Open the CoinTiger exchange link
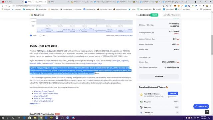This screenshot has height=120, width=213. tap(116, 61)
